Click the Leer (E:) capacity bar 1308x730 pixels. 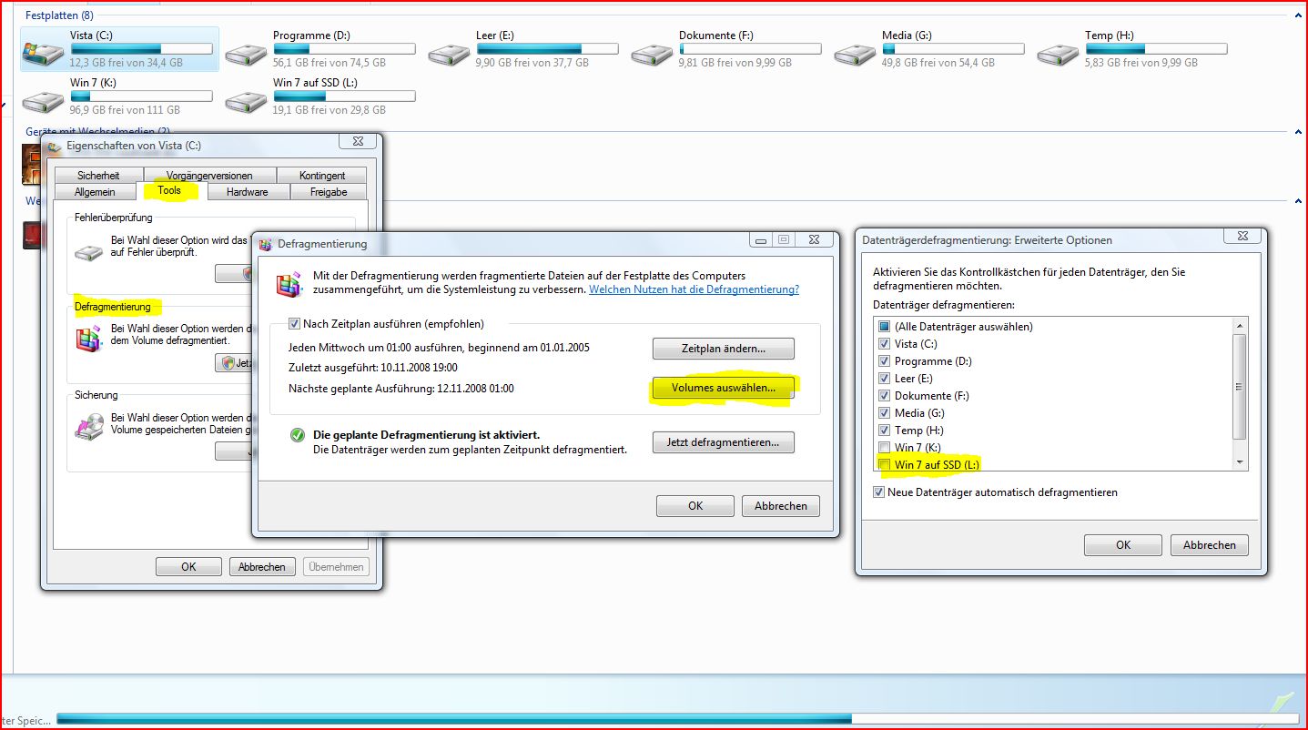[x=547, y=48]
